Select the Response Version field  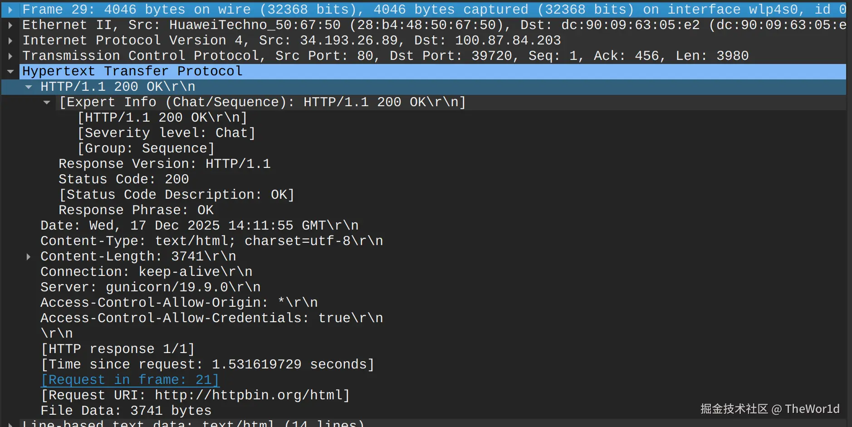pyautogui.click(x=164, y=164)
